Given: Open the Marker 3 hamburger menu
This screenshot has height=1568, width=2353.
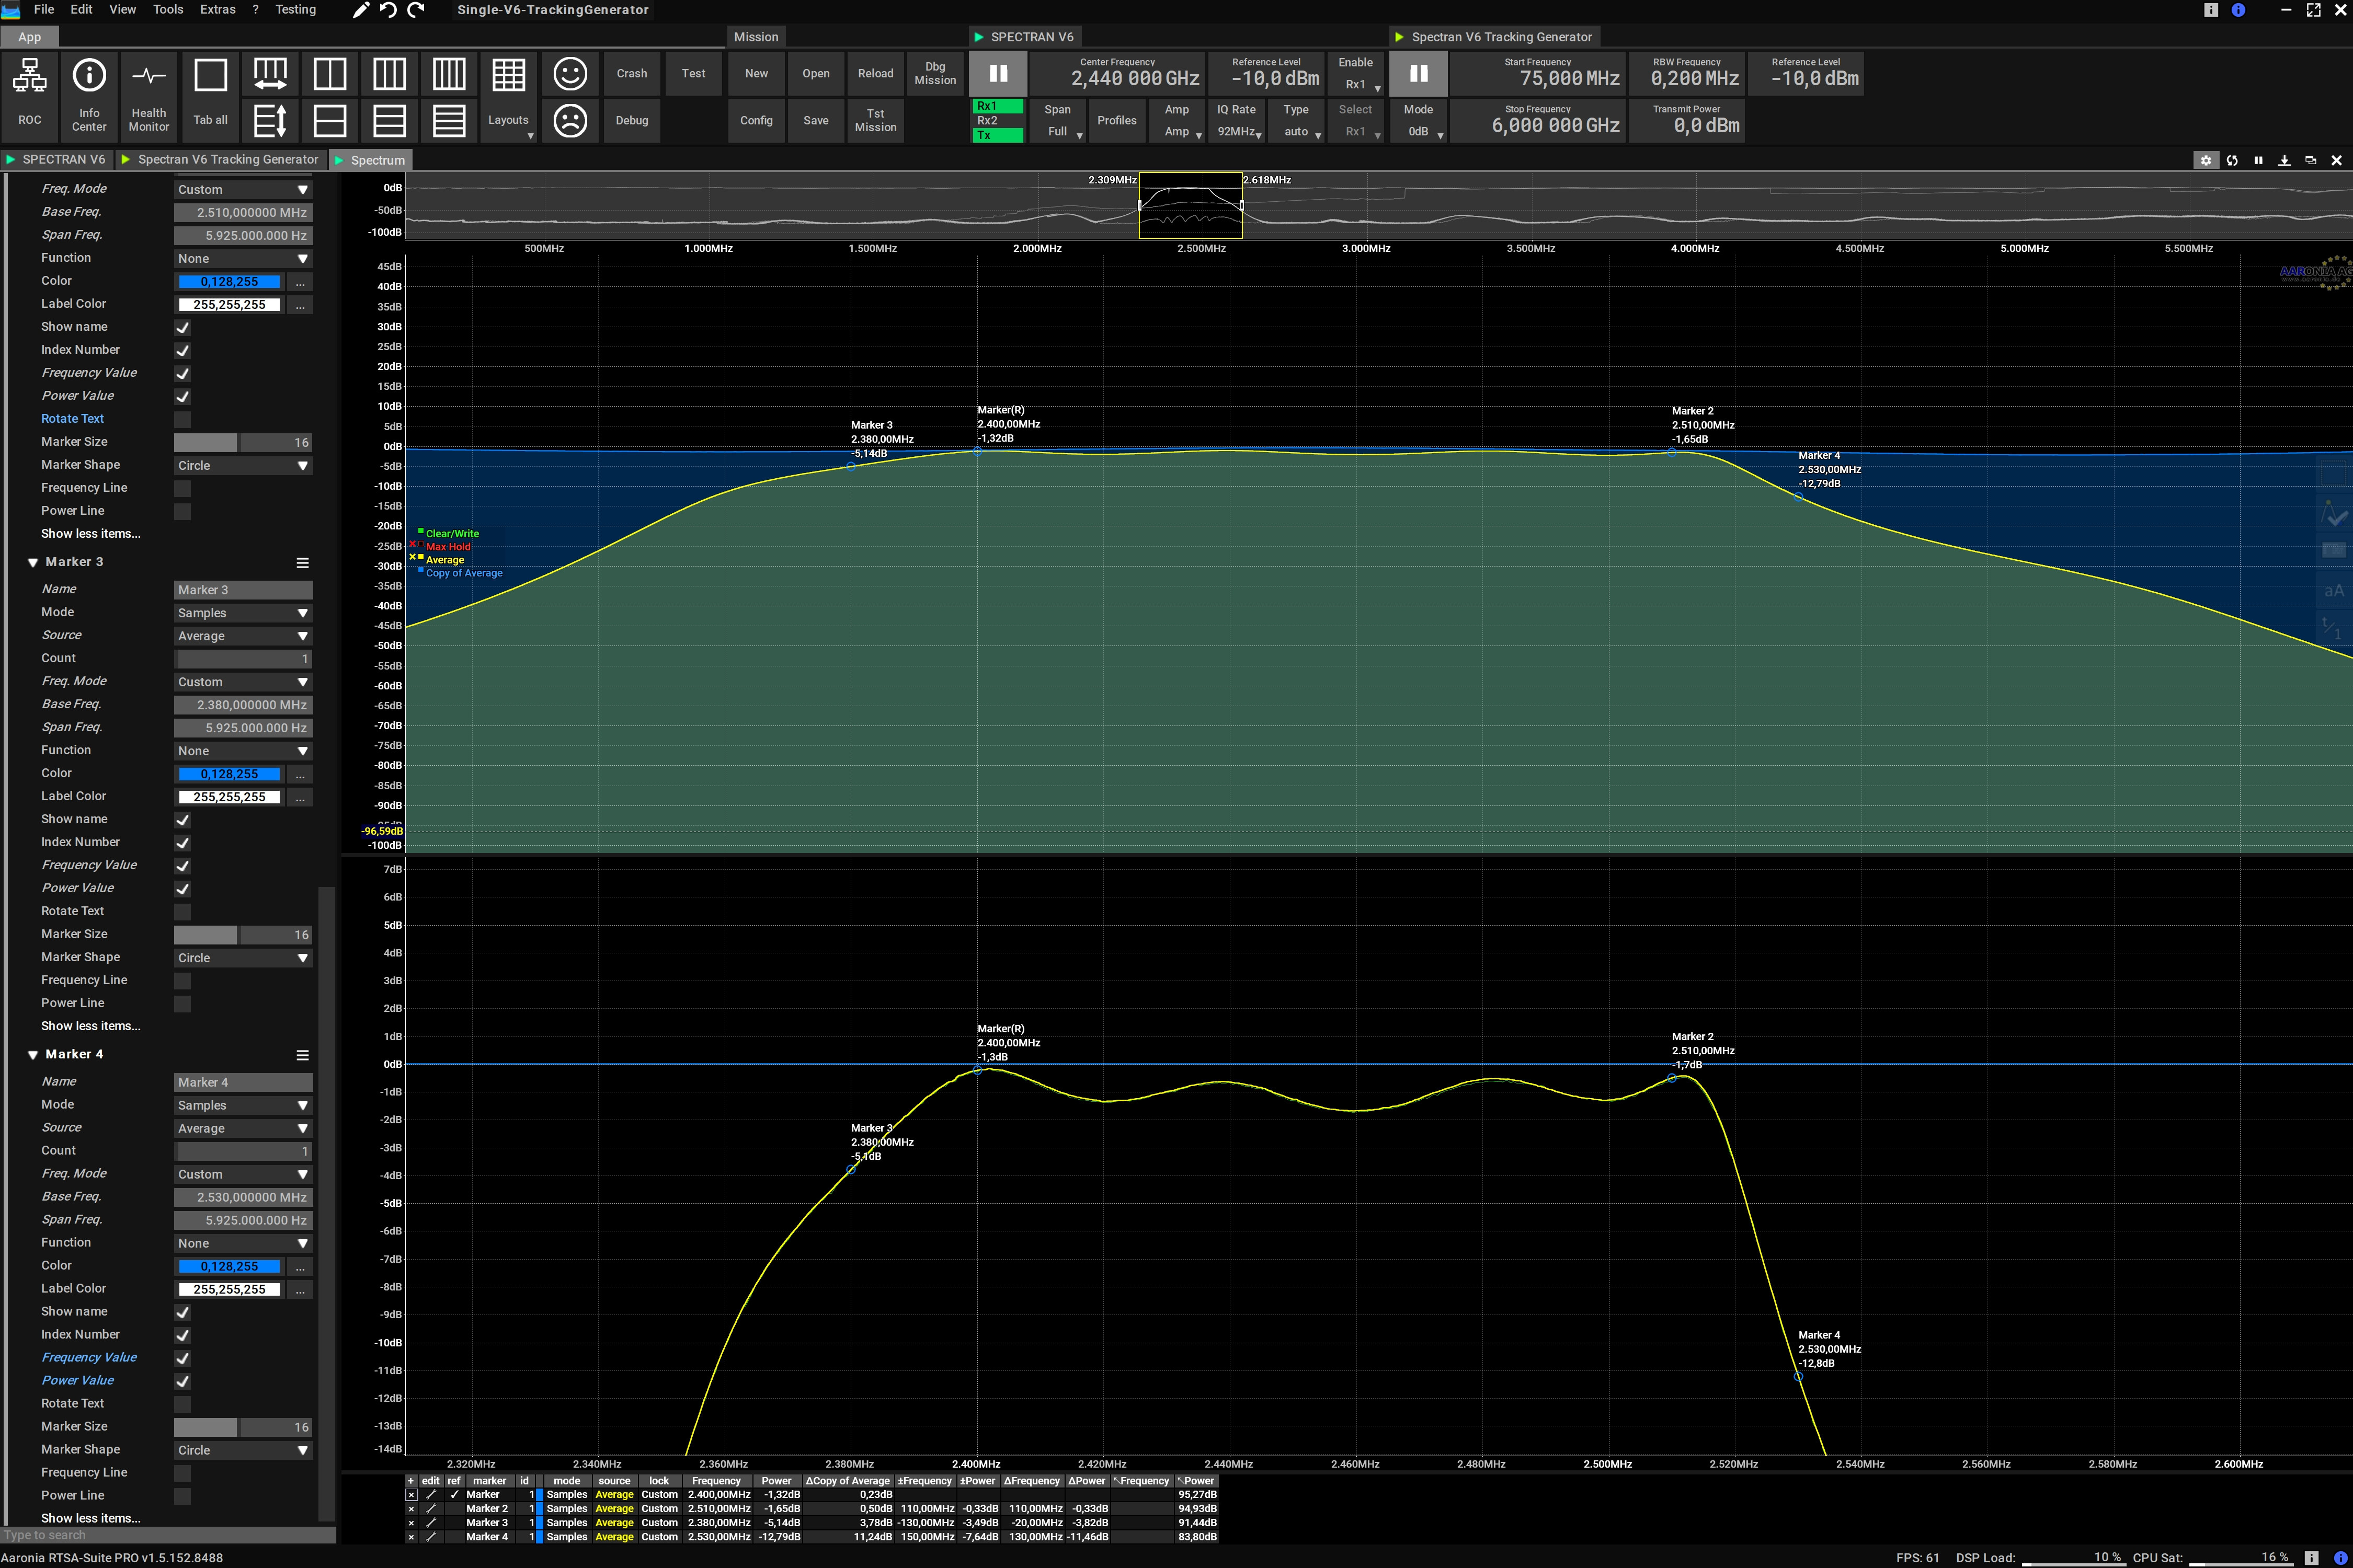Looking at the screenshot, I should (302, 563).
